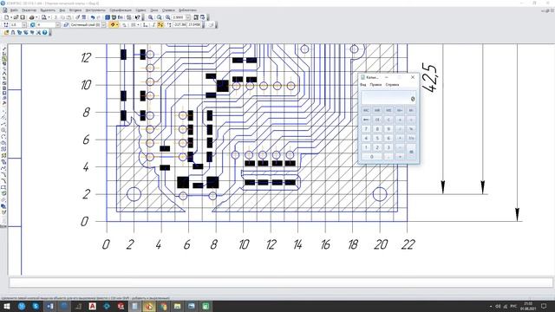Open Calculator's Edit menu
Screen dimensions: 555x312
(375, 85)
